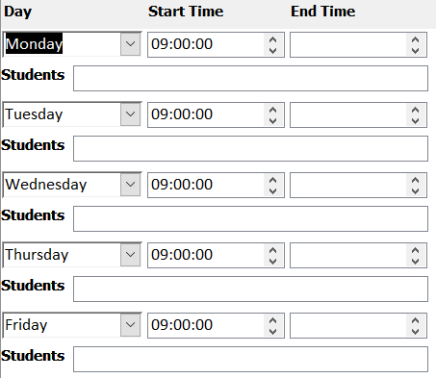Screen dimensions: 436x378
Task: Increase Monday start time with up arrow
Action: (x=273, y=39)
